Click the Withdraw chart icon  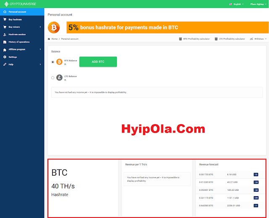[251, 39]
